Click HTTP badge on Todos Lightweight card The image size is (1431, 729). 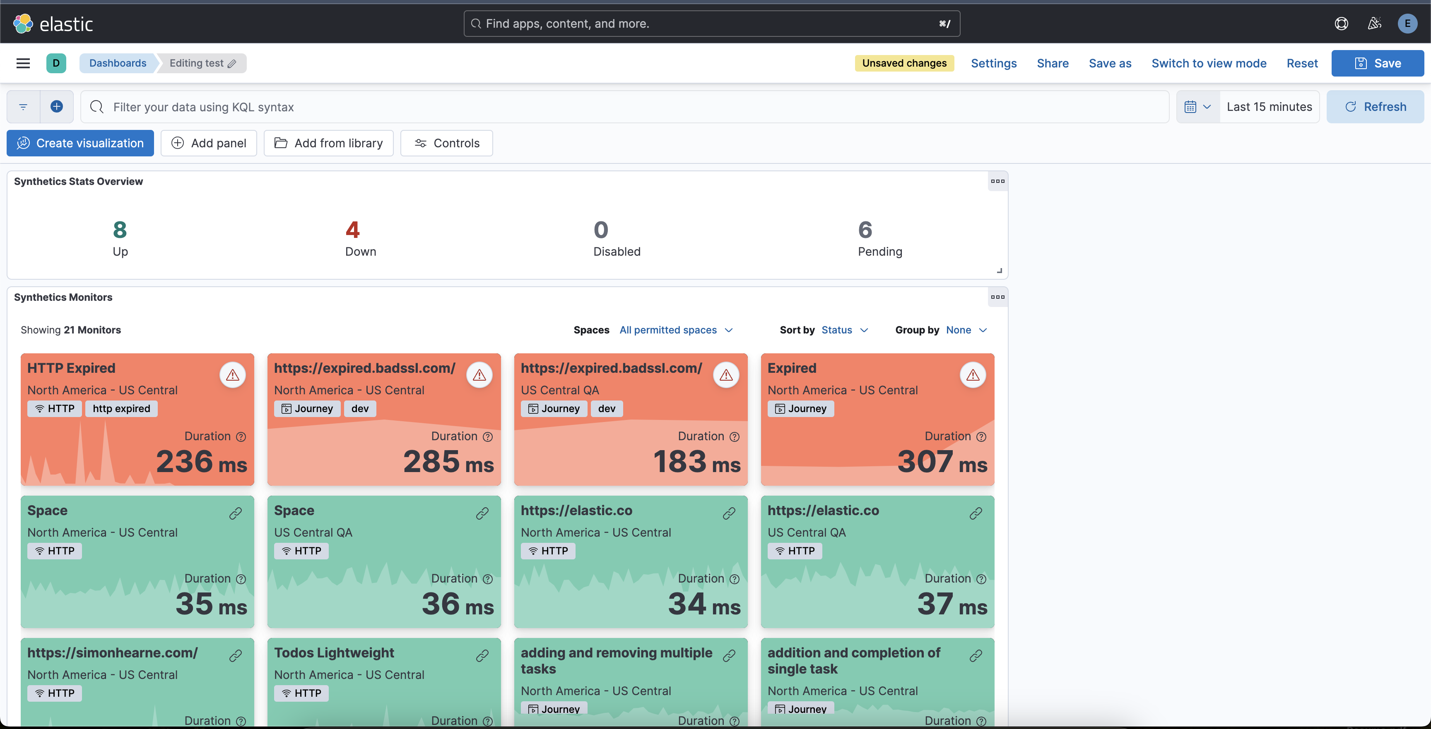point(301,693)
